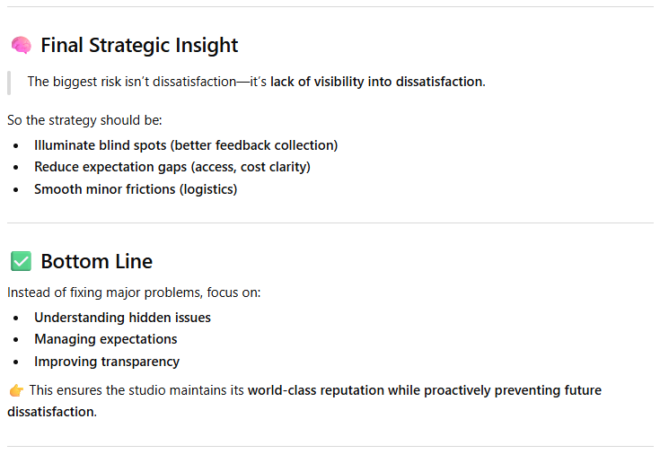Click the "So the strategy should be:" line
660x454 pixels.
(84, 120)
